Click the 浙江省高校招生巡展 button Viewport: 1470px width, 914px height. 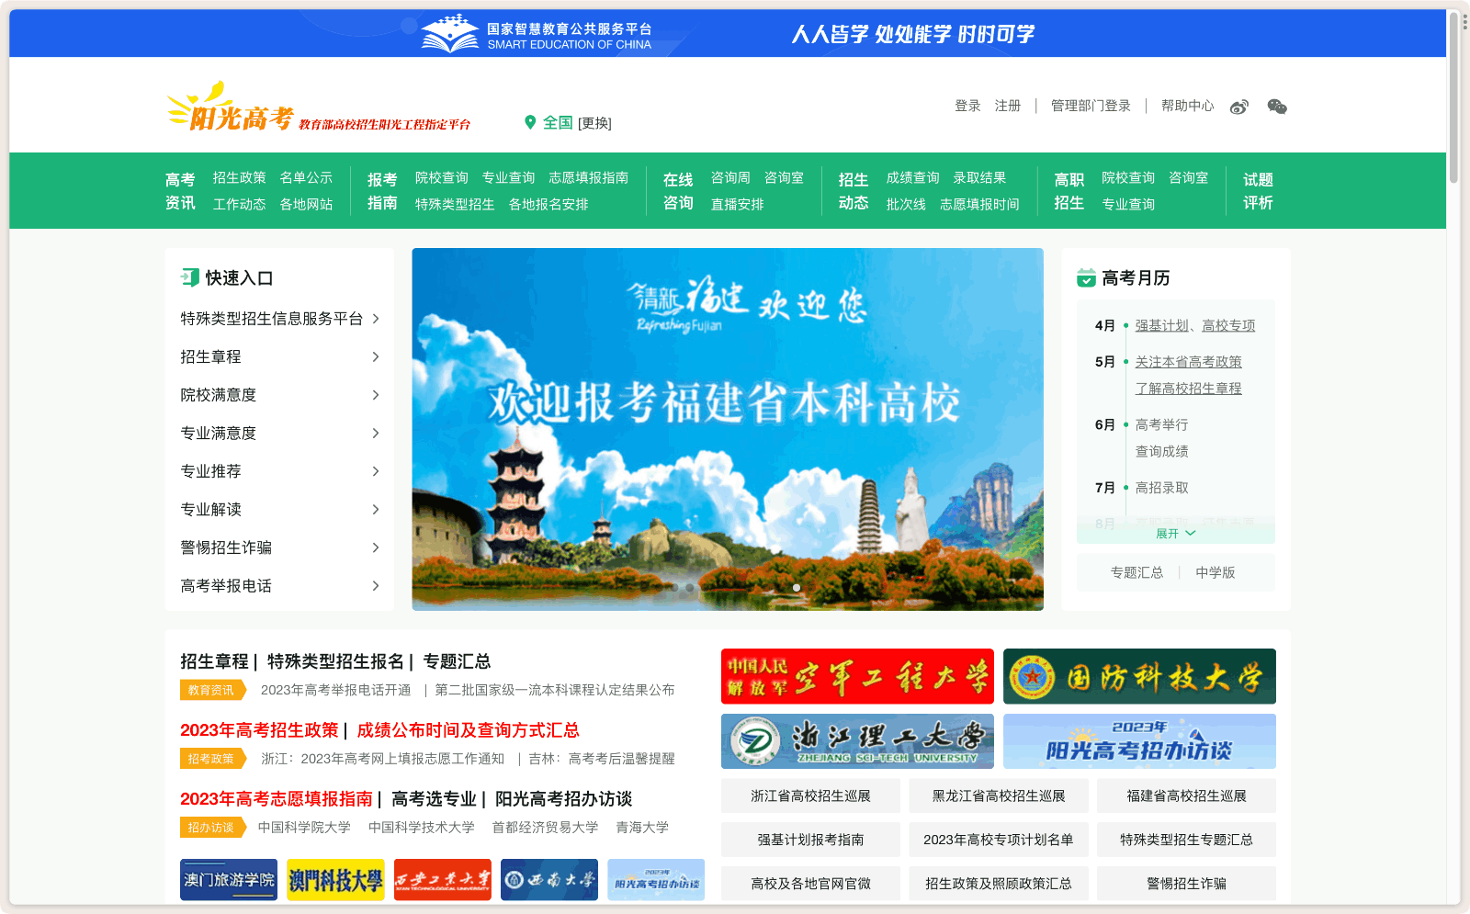tap(810, 796)
